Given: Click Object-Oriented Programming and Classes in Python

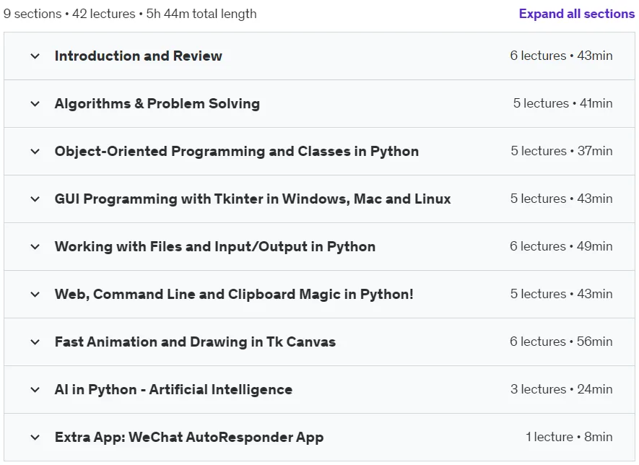Looking at the screenshot, I should point(236,151).
